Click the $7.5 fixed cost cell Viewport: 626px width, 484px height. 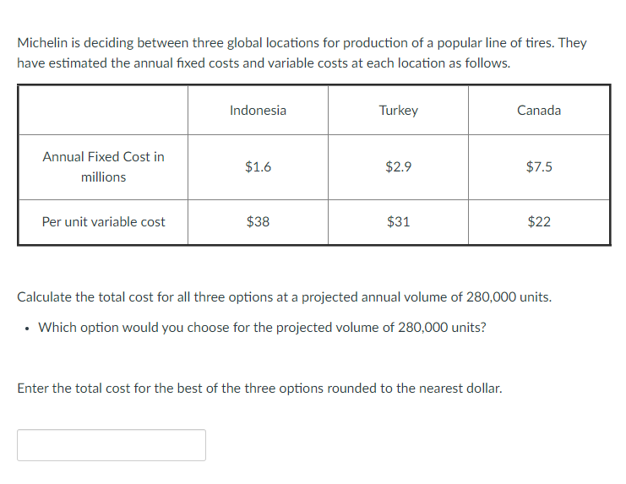(x=539, y=166)
